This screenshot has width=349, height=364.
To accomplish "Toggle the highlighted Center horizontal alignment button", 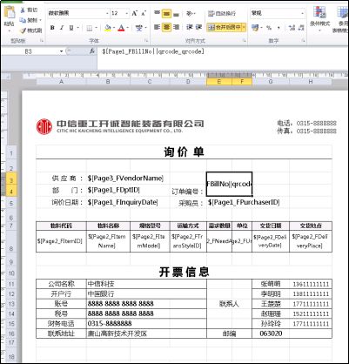I will pos(166,27).
